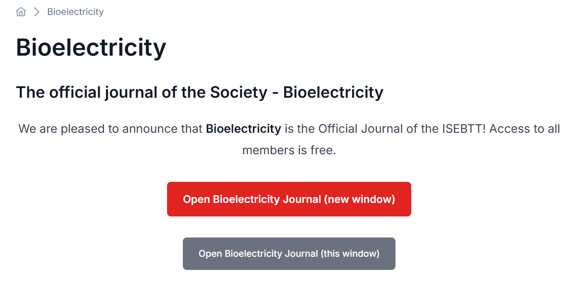Screen dimensions: 577x287
Task: Click the dash in the subheading
Action: (x=275, y=93)
